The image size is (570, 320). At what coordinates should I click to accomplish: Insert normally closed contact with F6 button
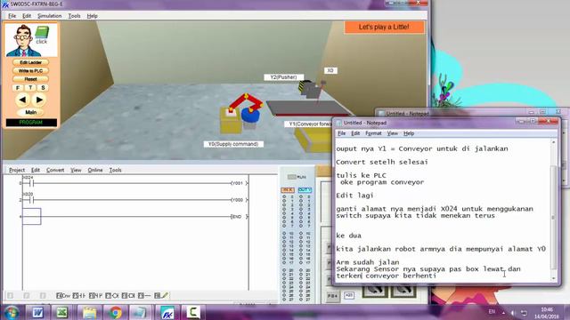click(x=95, y=296)
